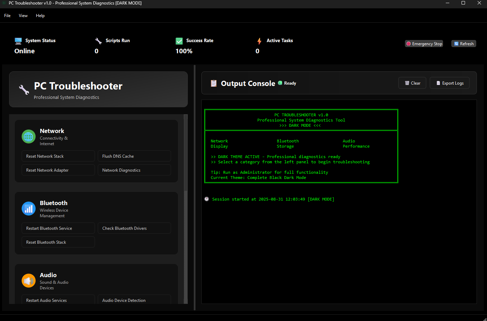The height and width of the screenshot is (321, 487).
Task: Select the Network globe icon
Action: tap(28, 137)
